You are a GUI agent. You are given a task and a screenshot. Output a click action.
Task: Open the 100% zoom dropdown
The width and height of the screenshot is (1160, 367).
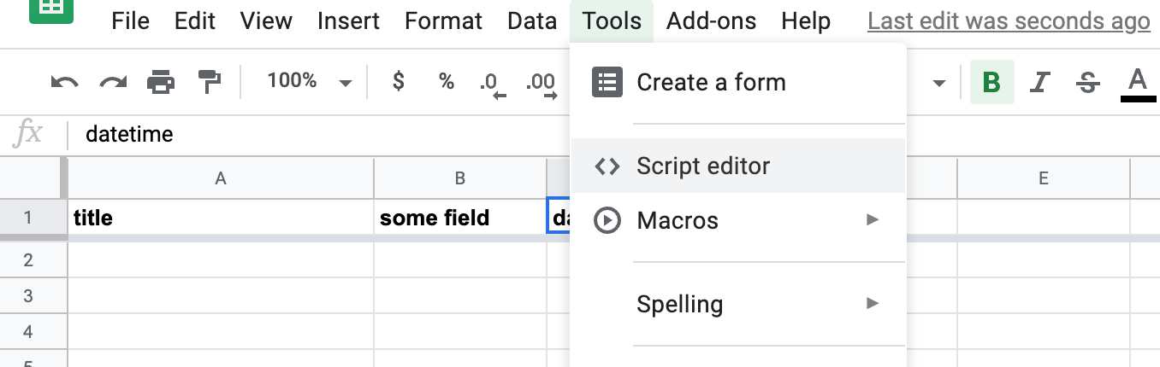point(309,81)
